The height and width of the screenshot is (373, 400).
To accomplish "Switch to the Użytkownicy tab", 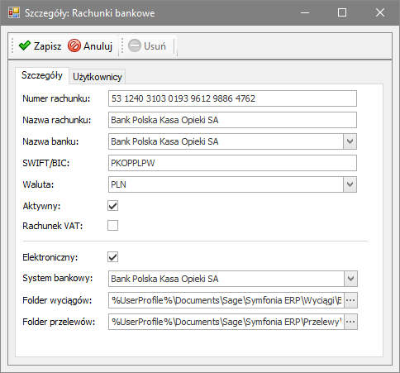I will 98,77.
